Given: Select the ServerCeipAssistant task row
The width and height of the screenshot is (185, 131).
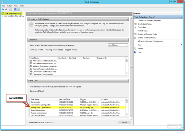Looking at the screenshot, I should pos(78,110).
